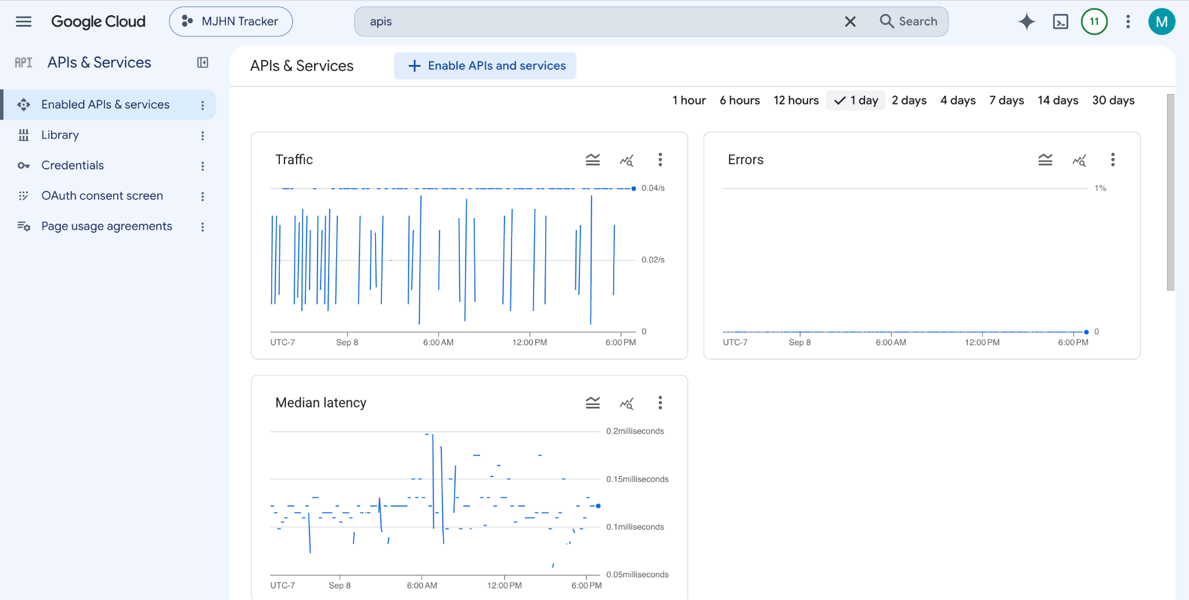Click the API product icon in sidebar
The width and height of the screenshot is (1189, 600).
[x=23, y=63]
